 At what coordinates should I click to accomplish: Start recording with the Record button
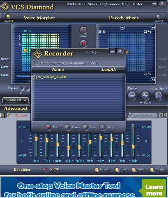pos(48,127)
